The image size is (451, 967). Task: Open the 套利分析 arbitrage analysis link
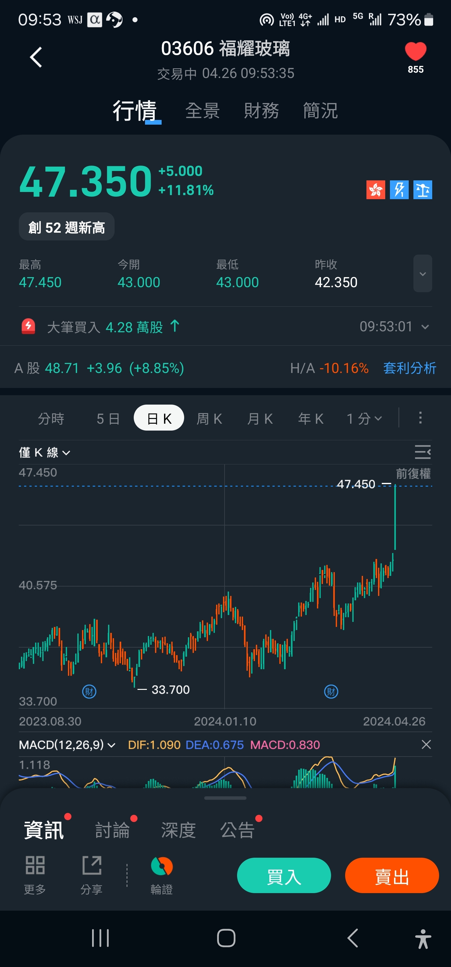tap(409, 368)
